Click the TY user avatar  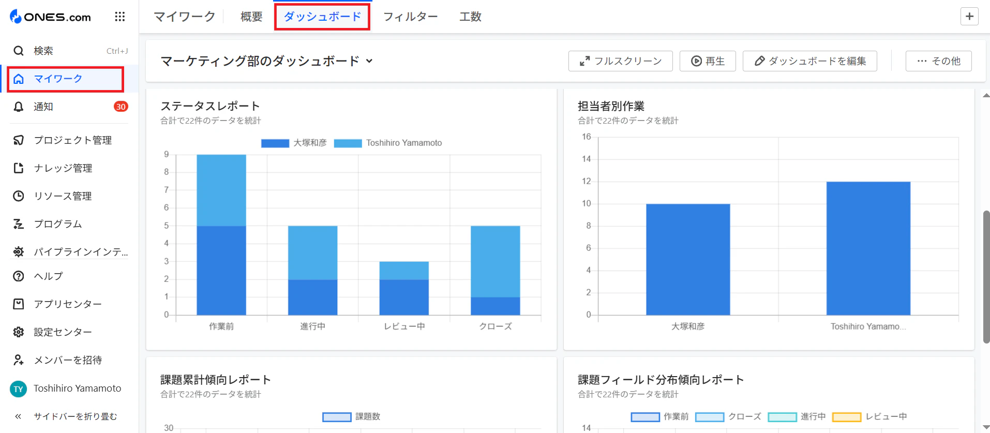(19, 389)
